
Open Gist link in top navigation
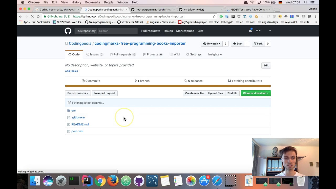pyautogui.click(x=200, y=31)
